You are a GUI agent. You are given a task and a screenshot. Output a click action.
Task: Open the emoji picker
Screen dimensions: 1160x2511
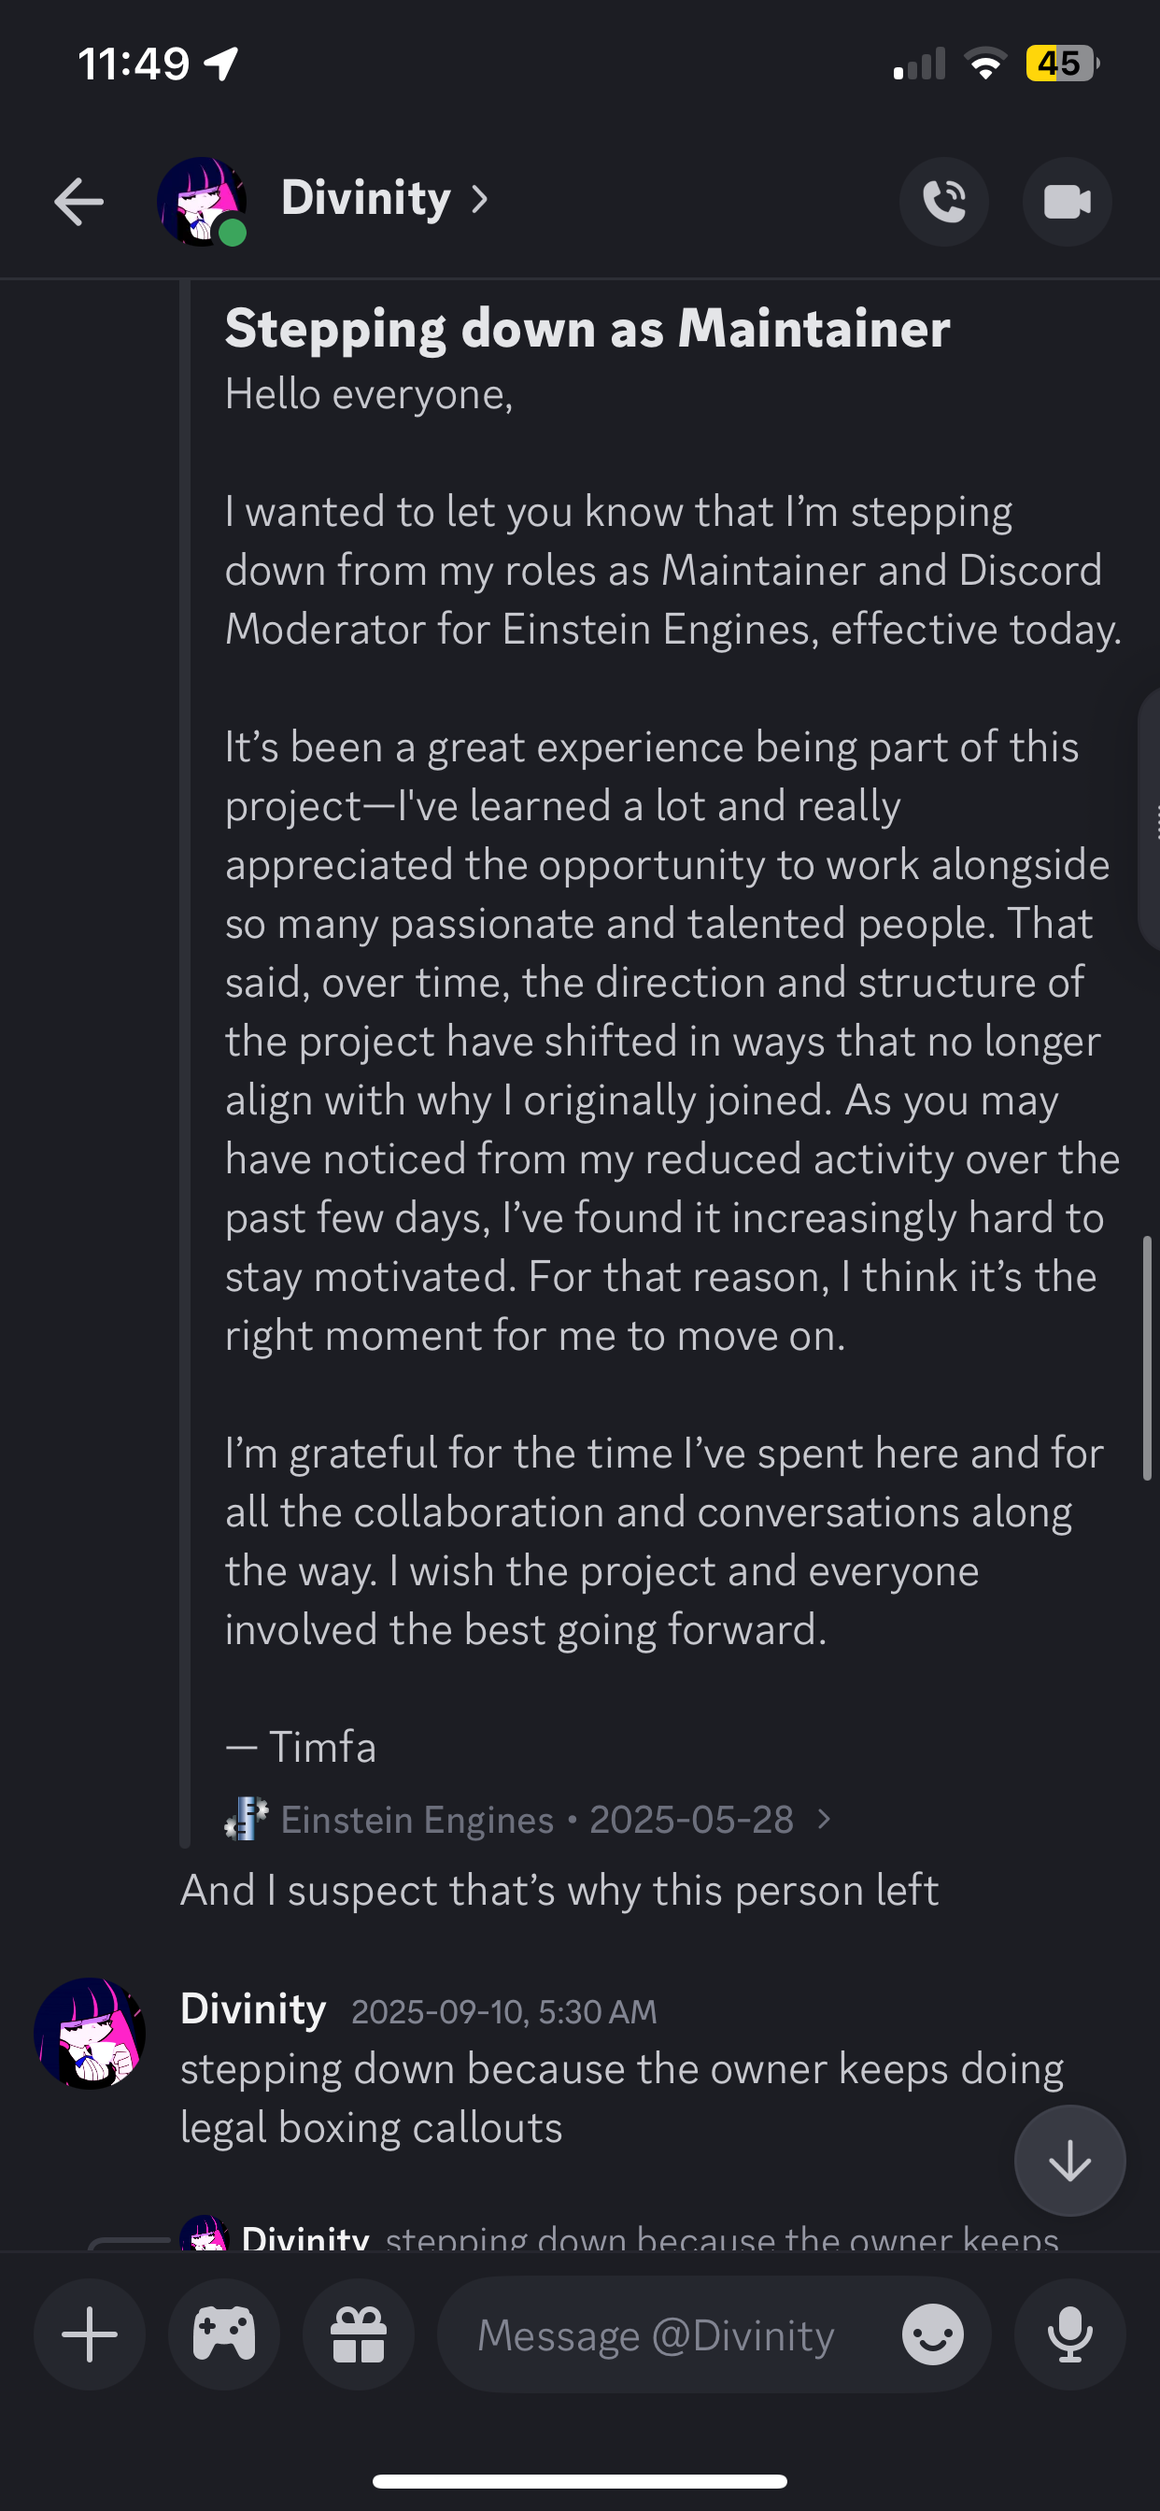coord(932,2334)
